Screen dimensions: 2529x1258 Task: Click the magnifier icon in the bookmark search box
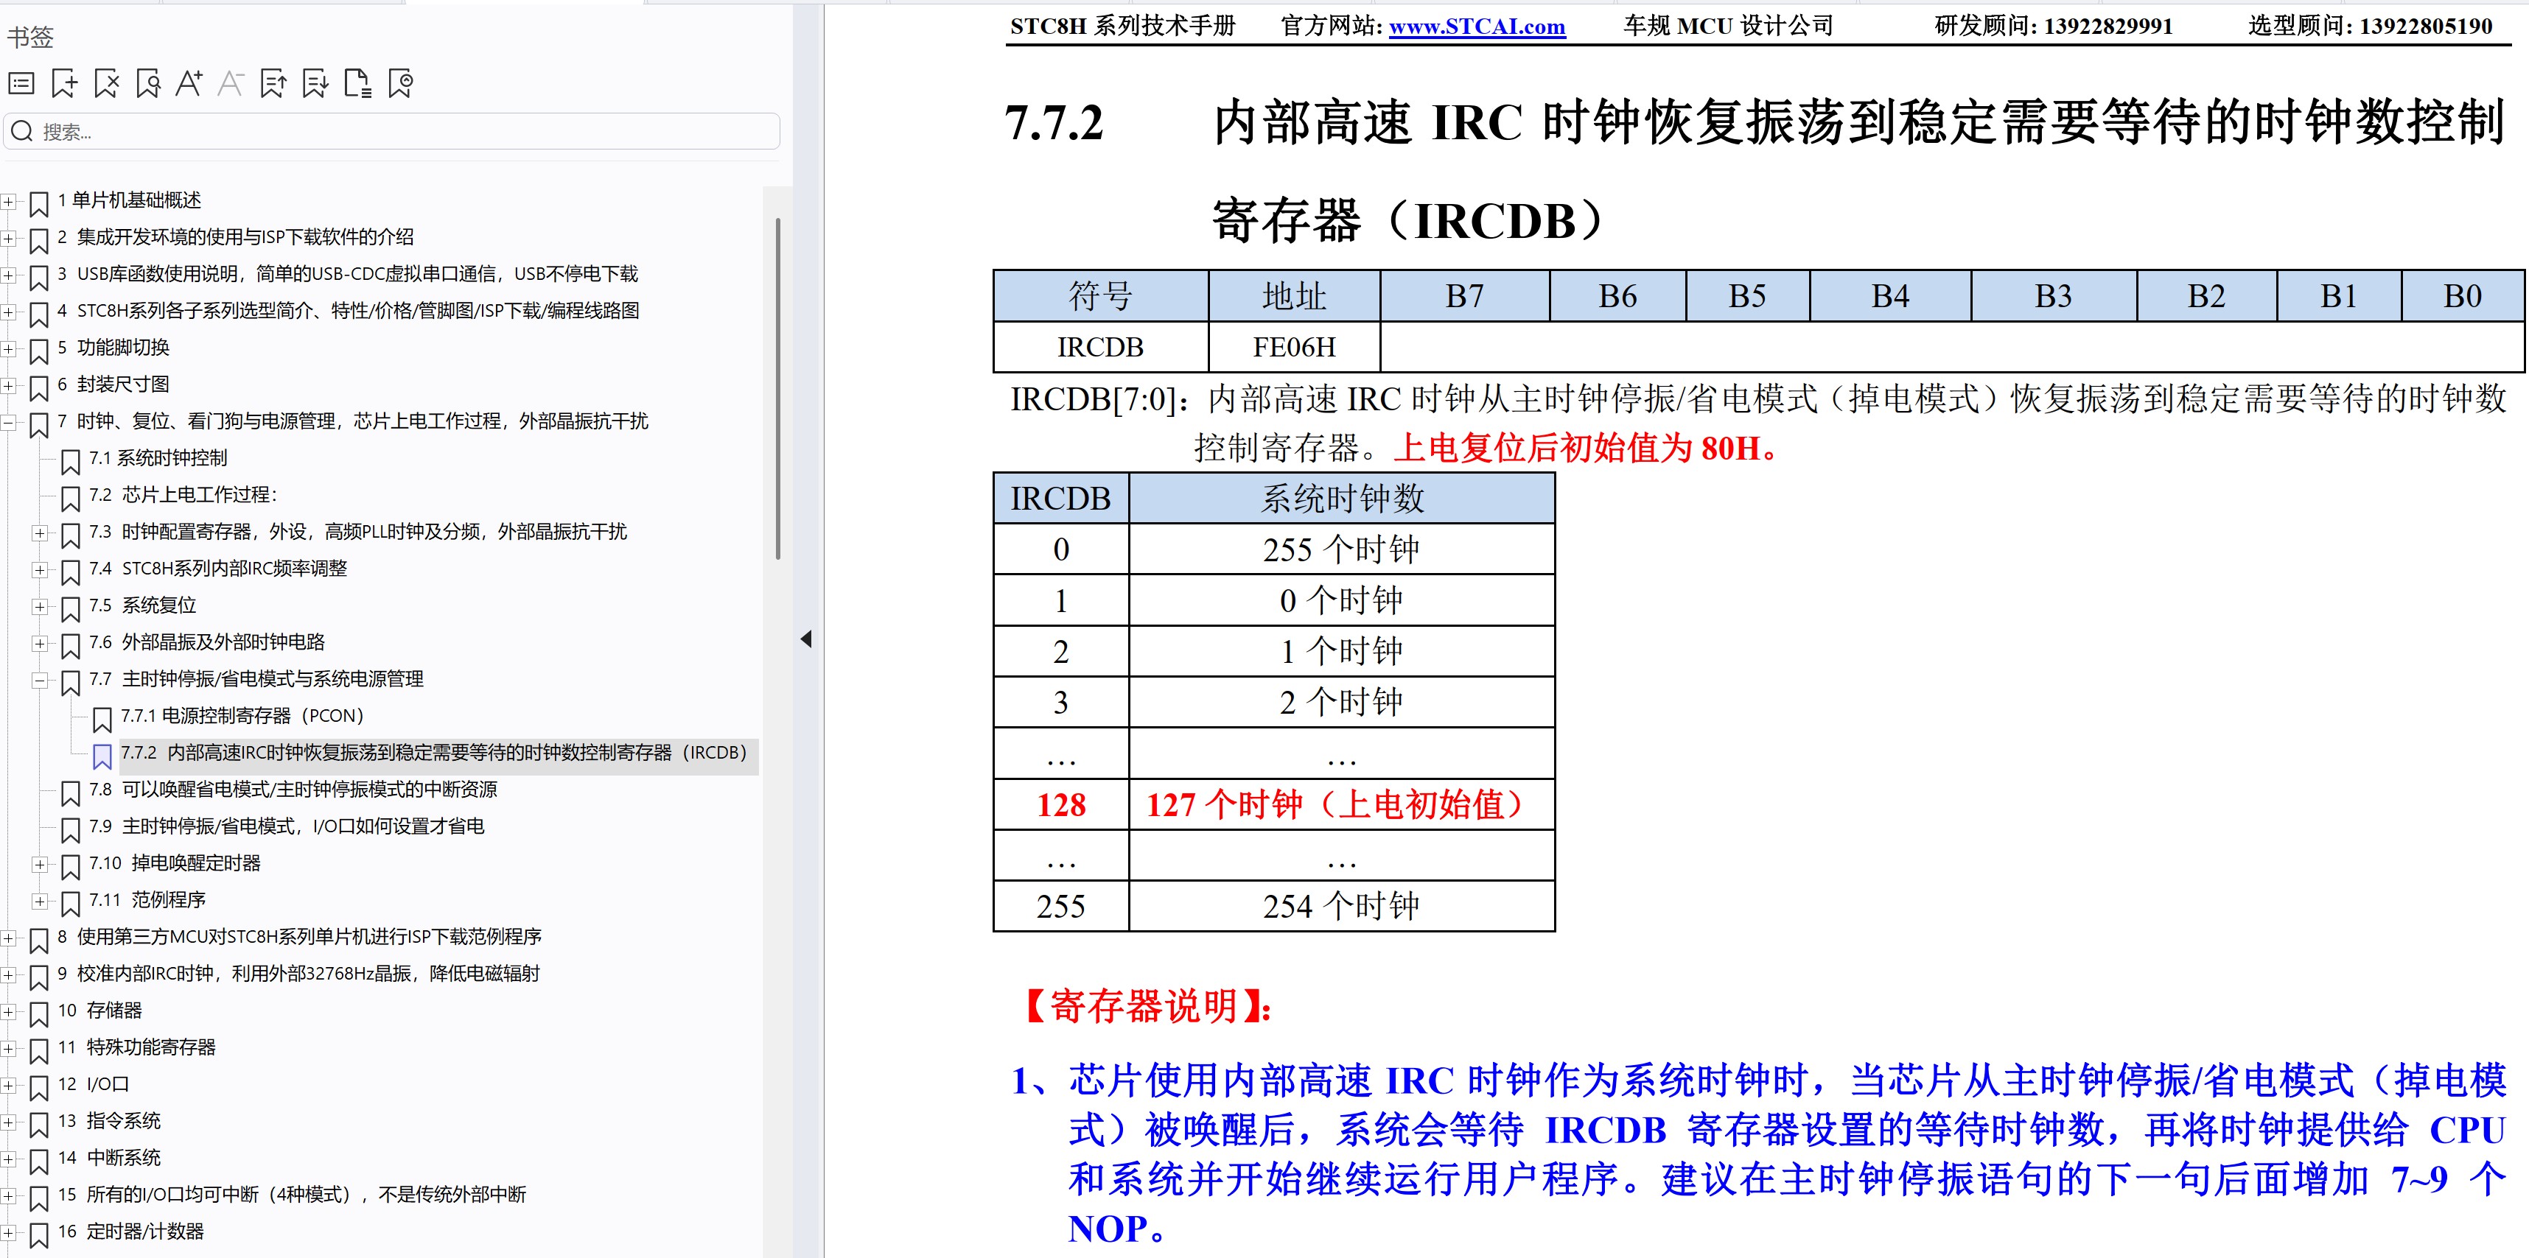(23, 132)
